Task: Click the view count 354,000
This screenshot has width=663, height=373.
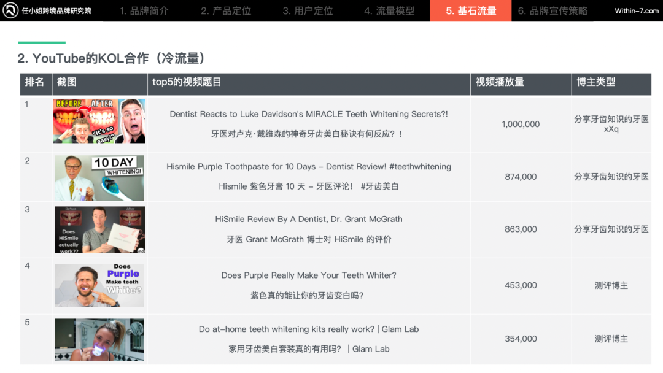Action: click(521, 339)
